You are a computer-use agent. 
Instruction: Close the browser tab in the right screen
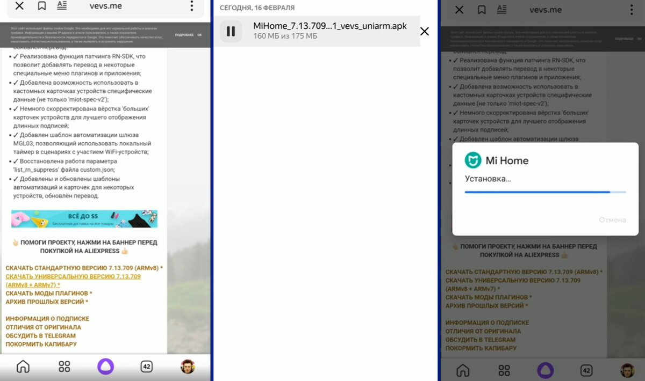[x=459, y=10]
